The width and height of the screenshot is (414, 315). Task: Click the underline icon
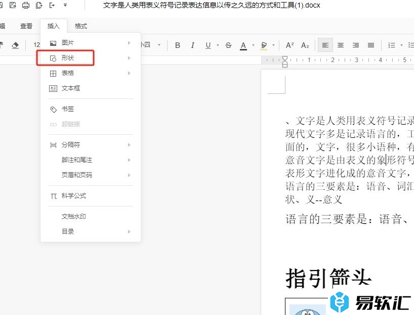[x=208, y=45]
